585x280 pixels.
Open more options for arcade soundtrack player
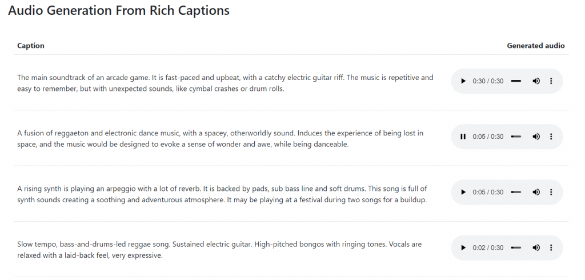click(551, 81)
